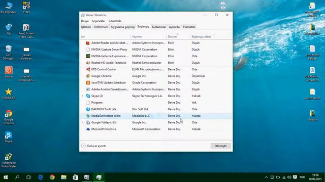The image size is (325, 182).
Task: Open the Skype desktop shortcut
Action: tap(9, 137)
